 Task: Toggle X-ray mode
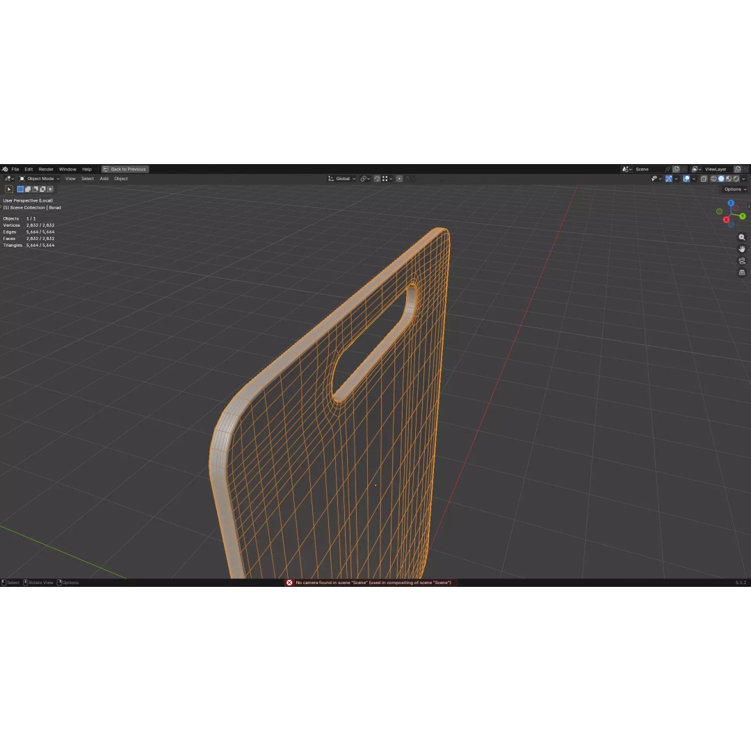[704, 179]
